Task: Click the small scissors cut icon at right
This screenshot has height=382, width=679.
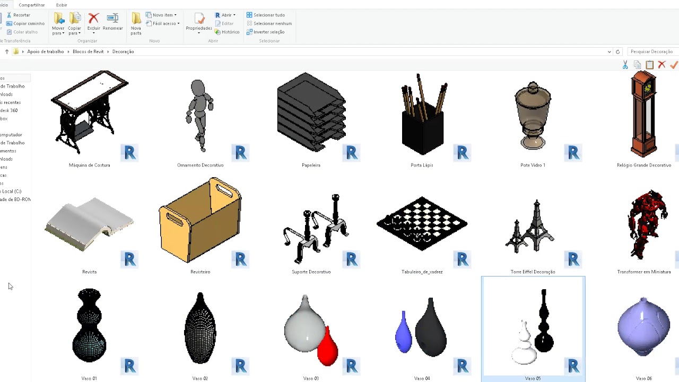Action: [x=625, y=65]
